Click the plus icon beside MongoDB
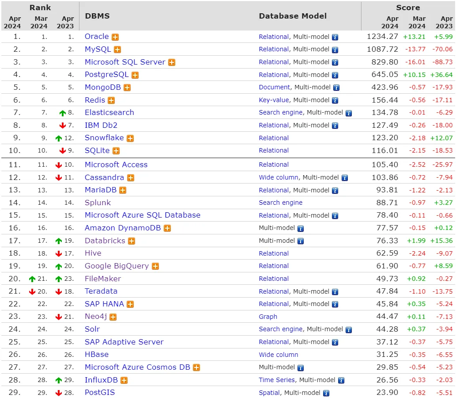Viewport: 456px width, 398px height. click(127, 88)
